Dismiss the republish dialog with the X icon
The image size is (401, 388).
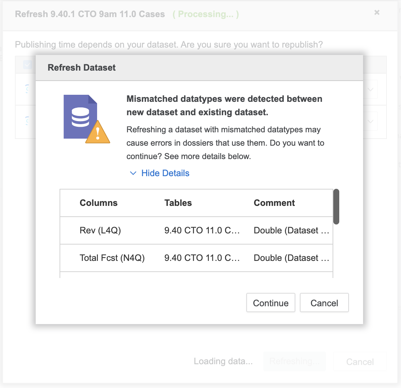click(x=376, y=12)
